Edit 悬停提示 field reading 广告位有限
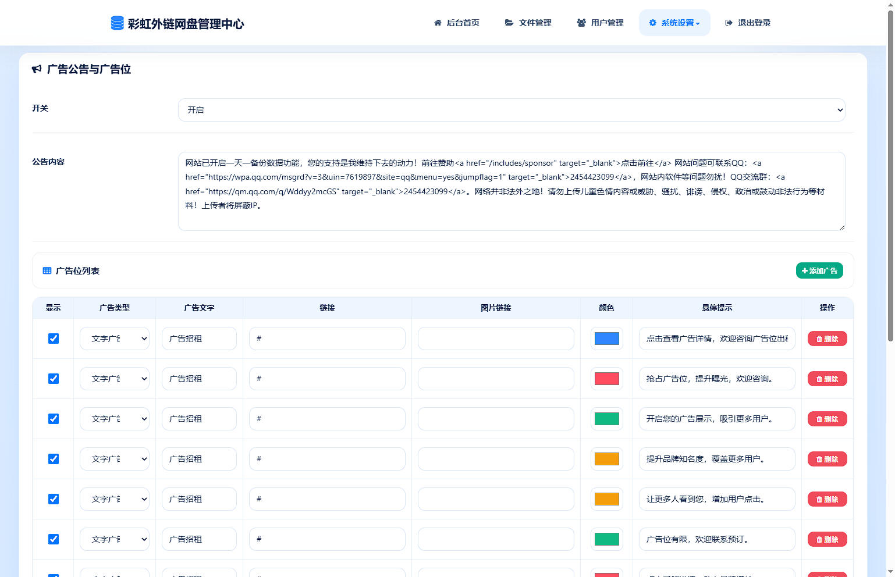This screenshot has height=577, width=895. pyautogui.click(x=717, y=539)
